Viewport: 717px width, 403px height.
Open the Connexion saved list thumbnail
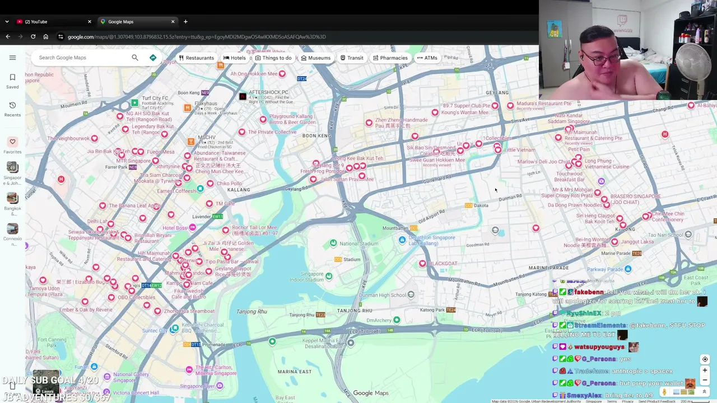point(12,229)
